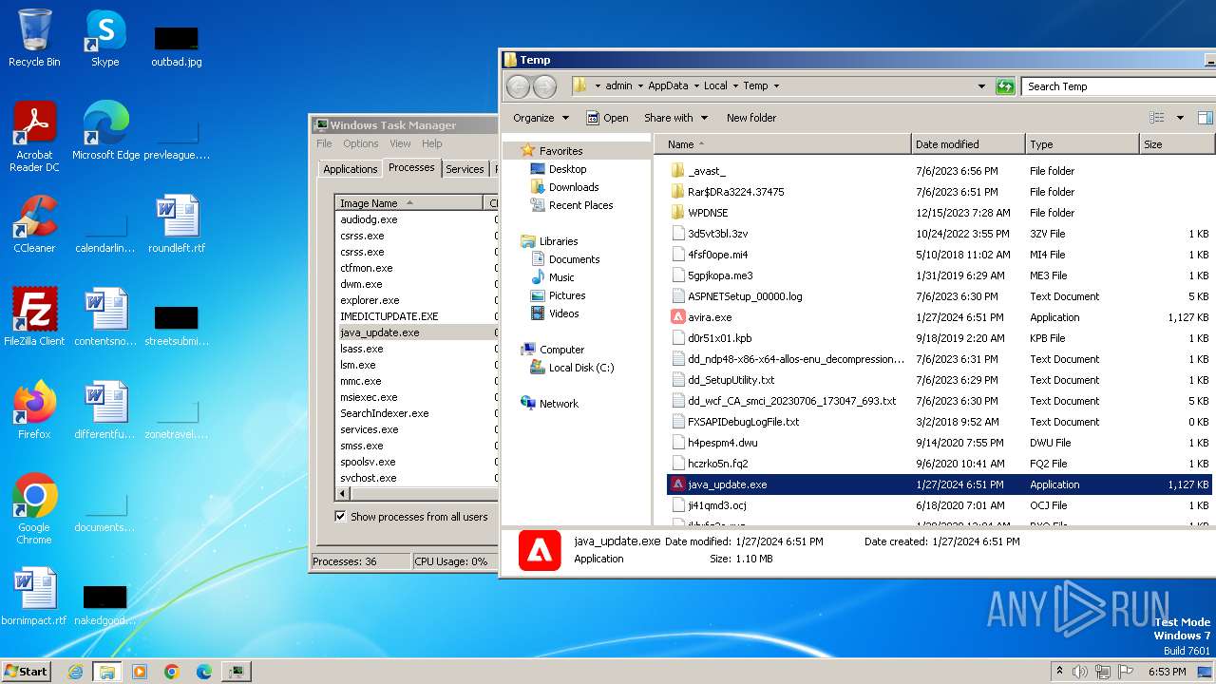
Task: Open Windows Media Player taskbar icon
Action: pyautogui.click(x=140, y=672)
